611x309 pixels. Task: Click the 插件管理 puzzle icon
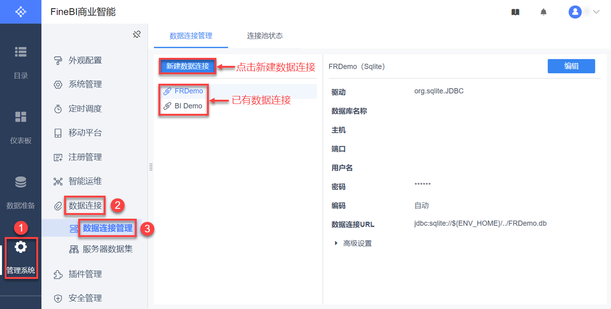pos(58,274)
